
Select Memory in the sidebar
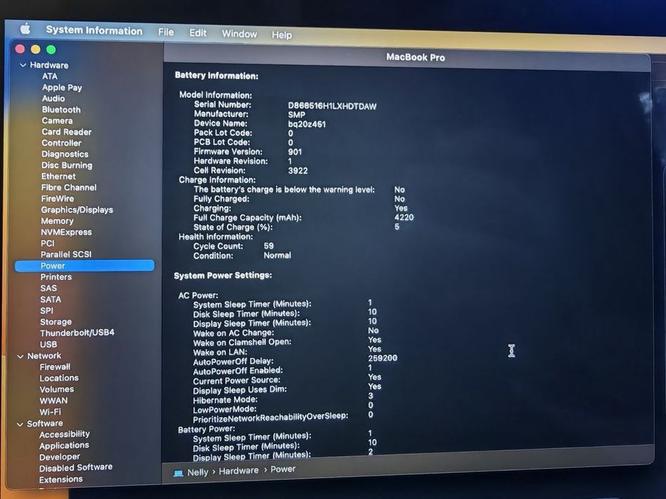57,221
